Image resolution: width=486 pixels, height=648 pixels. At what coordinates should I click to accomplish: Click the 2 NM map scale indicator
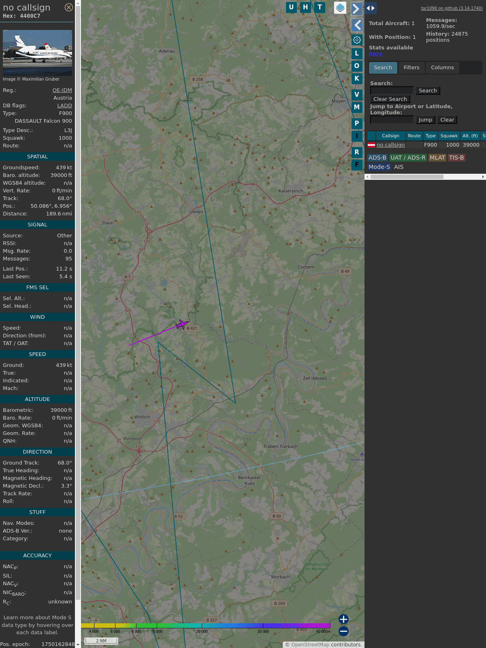pos(101,641)
